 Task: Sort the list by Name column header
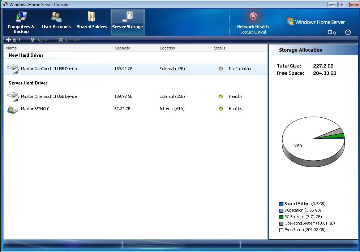tap(12, 48)
